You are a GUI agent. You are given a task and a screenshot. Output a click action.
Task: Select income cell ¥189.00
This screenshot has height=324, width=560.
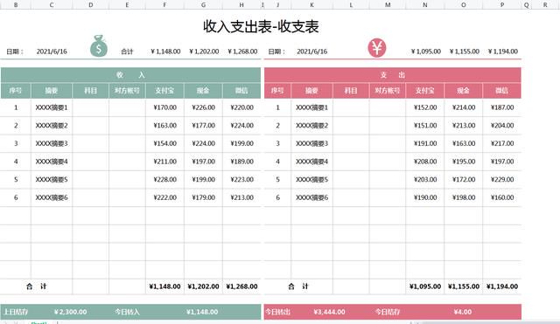242,162
